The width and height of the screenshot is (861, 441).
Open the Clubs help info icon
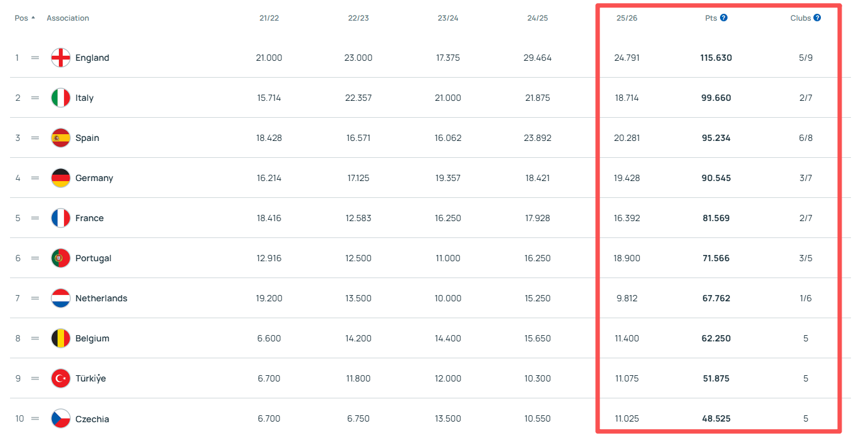coord(817,18)
